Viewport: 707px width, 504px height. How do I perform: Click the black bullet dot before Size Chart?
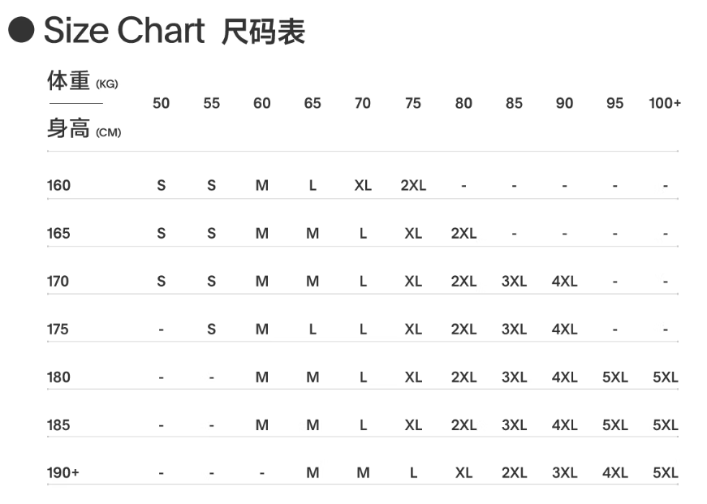21,31
